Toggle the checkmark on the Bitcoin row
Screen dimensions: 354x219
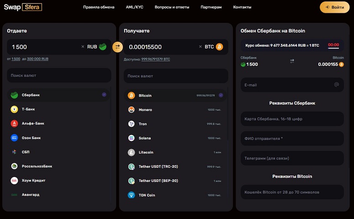click(221, 95)
